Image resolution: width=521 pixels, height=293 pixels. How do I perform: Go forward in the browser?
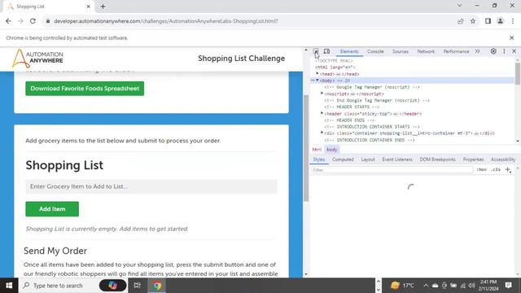point(20,21)
